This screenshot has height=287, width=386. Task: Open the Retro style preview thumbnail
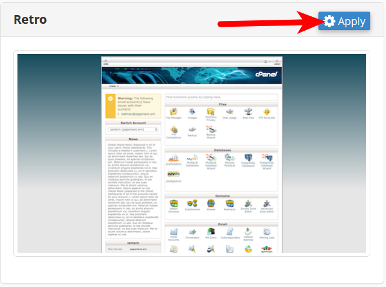pos(192,153)
